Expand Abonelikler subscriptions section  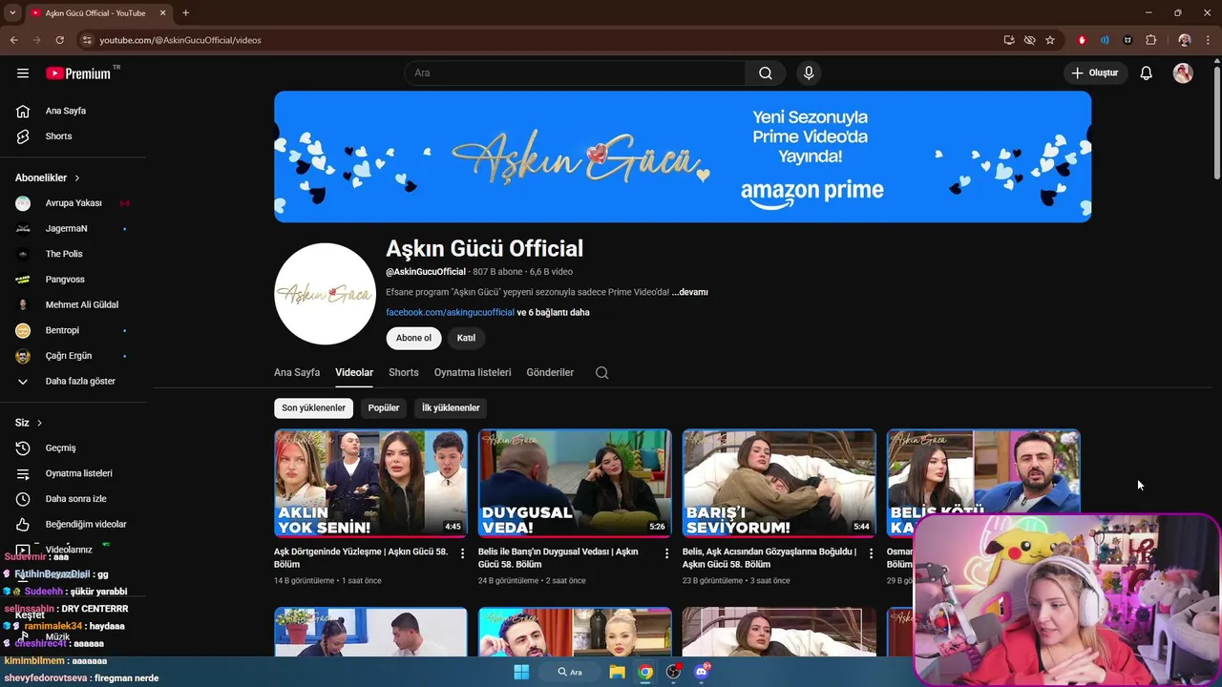(48, 177)
